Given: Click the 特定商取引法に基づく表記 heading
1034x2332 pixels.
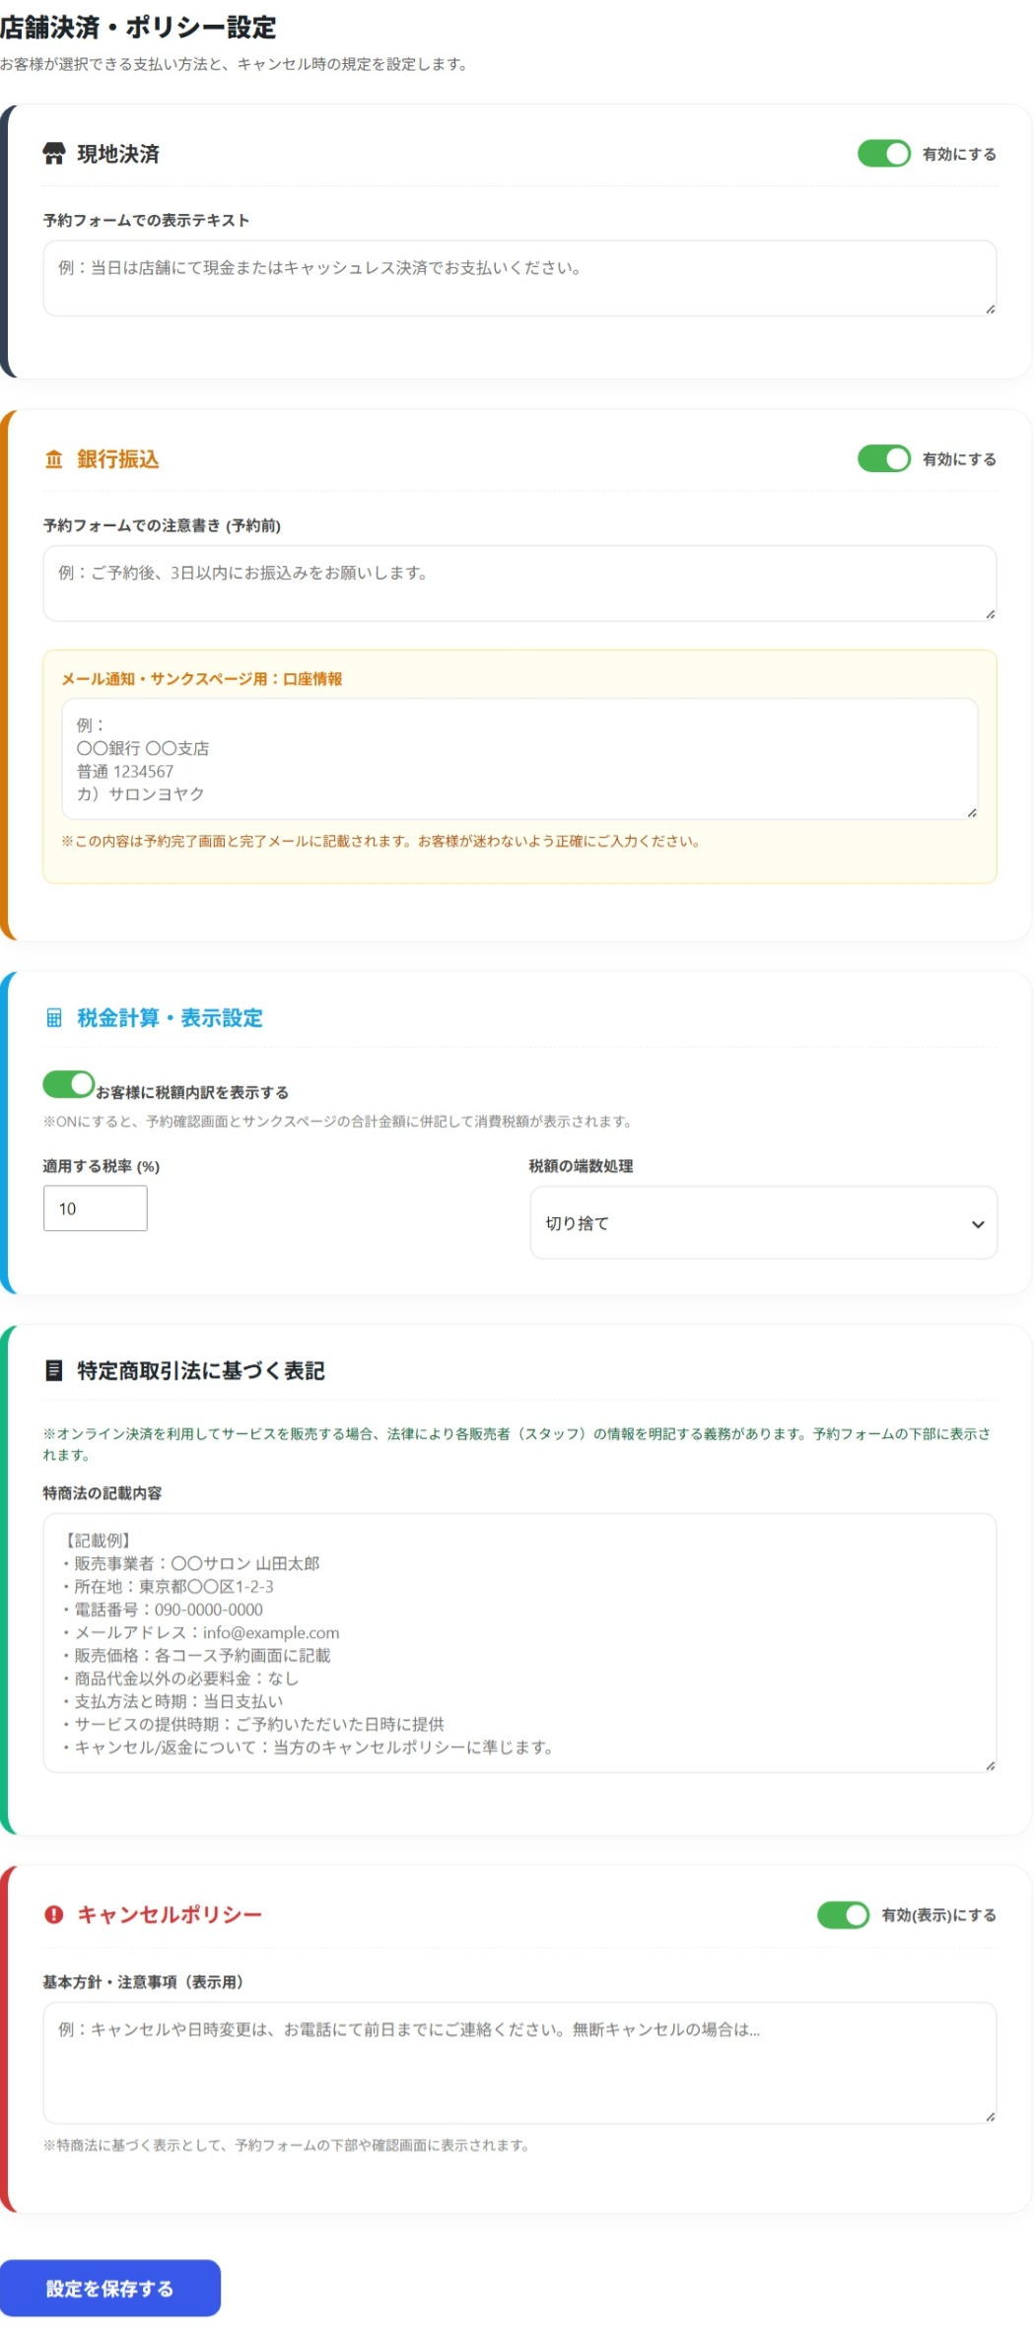Looking at the screenshot, I should click(x=201, y=1371).
